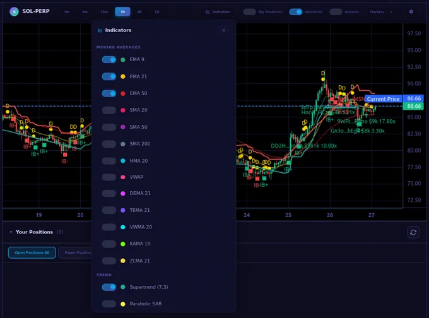
Task: Click the SOL-PERP token logo
Action: coord(14,11)
